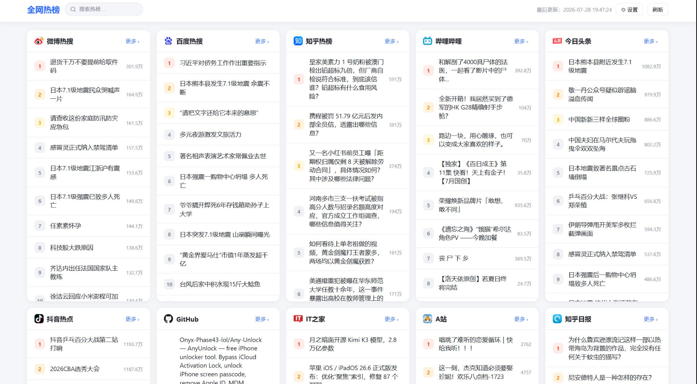The image size is (697, 384).
Task: Click the Bilibili TV icon
Action: (x=428, y=41)
